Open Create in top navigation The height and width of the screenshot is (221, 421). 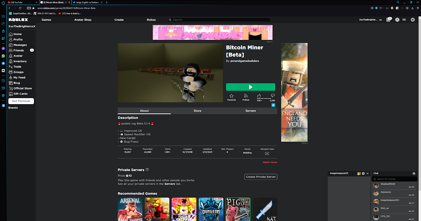(119, 20)
